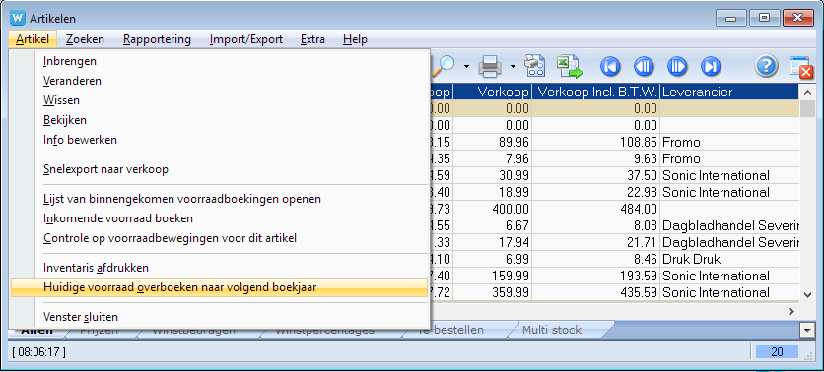Click the W application icon in title bar

18,18
